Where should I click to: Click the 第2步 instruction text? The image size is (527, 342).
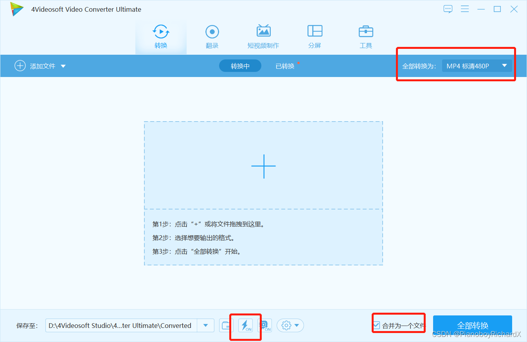(x=193, y=238)
